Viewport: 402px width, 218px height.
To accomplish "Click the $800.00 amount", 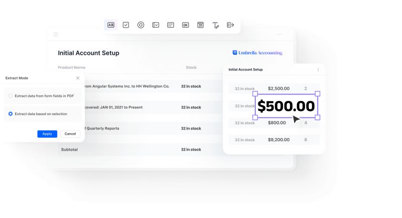I will pos(277,123).
